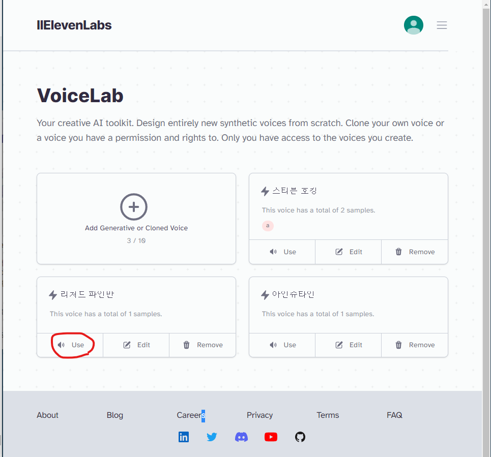The image size is (491, 457).
Task: Click lightning bolt icon beside 리처드 파인만
Action: [53, 295]
